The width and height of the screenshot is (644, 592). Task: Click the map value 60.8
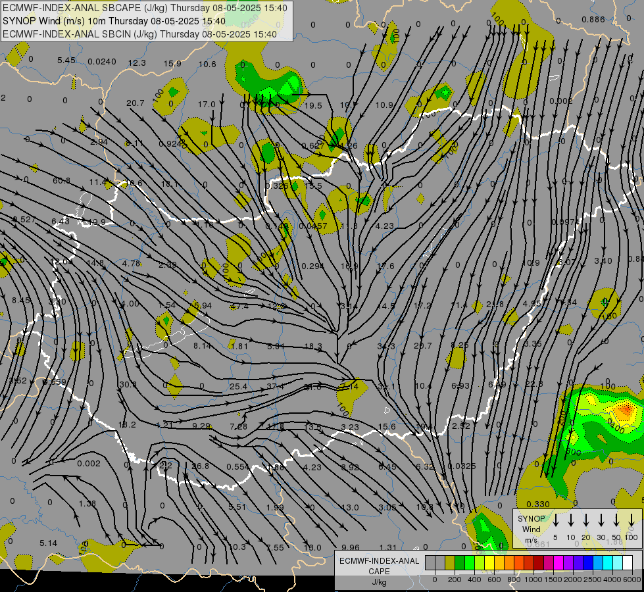[61, 181]
